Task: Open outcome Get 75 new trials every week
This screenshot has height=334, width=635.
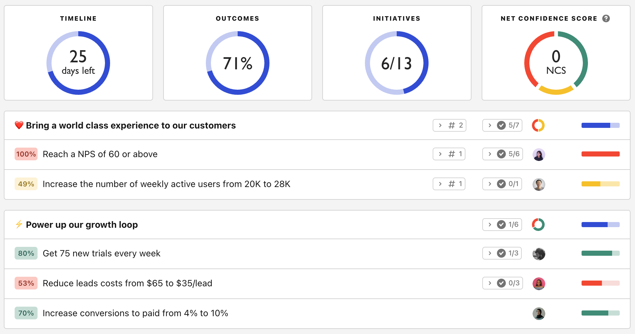Action: (101, 253)
